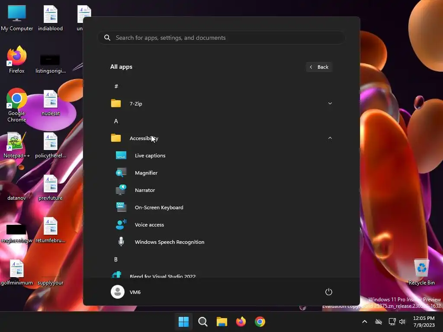Launch Chrome from taskbar

(260, 322)
